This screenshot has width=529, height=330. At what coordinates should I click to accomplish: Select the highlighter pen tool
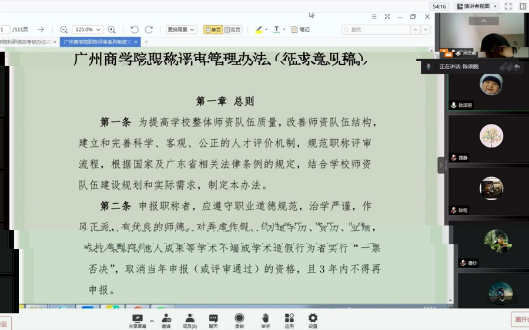tap(259, 30)
